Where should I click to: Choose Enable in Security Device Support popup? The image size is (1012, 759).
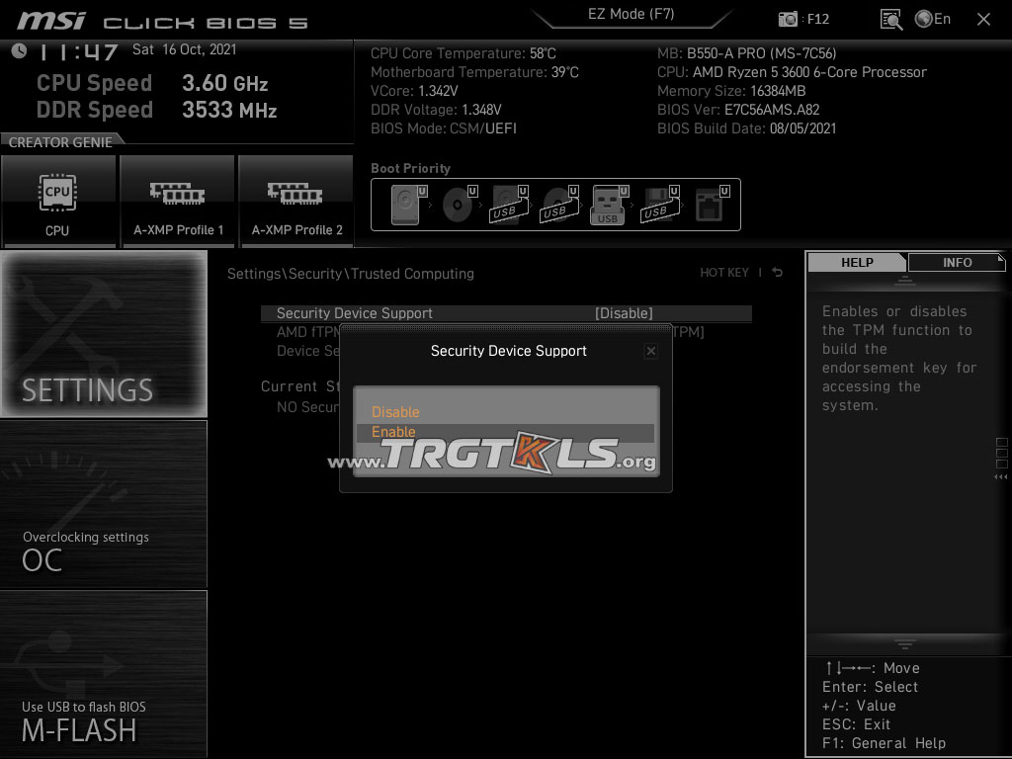click(x=394, y=432)
